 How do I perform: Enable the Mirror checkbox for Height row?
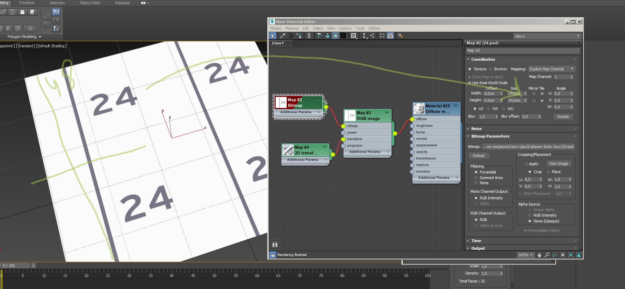(534, 100)
